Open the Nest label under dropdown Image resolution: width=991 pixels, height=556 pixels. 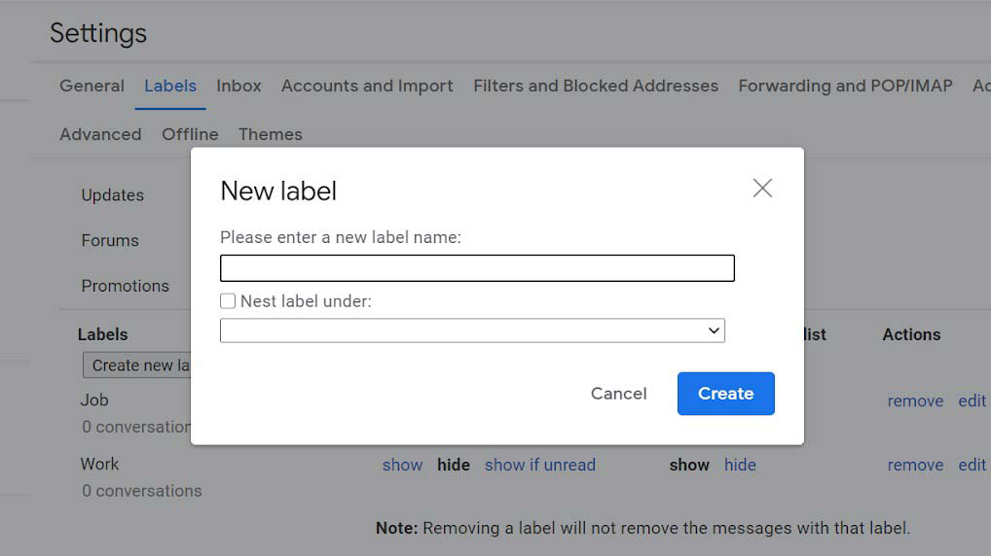pos(472,330)
